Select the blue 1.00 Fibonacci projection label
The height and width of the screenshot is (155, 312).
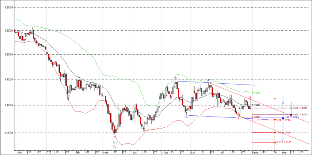[291, 117]
